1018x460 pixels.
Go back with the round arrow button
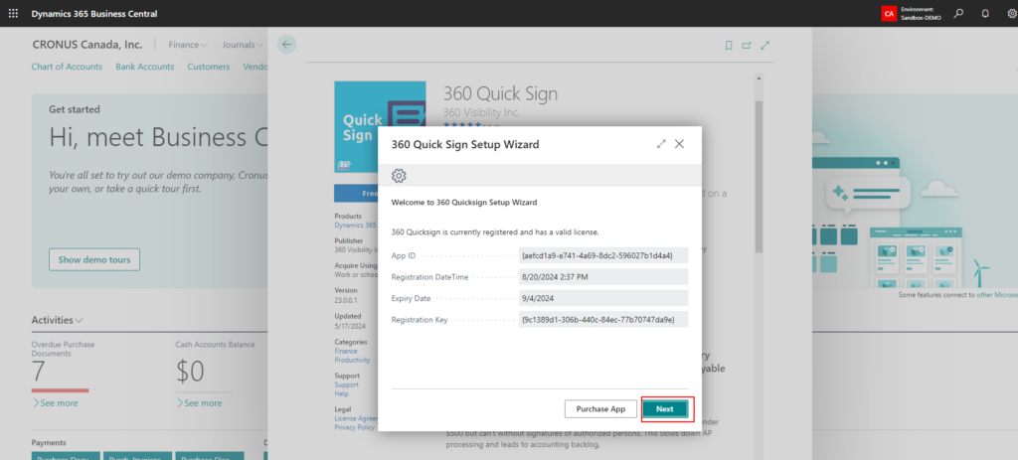[x=287, y=45]
